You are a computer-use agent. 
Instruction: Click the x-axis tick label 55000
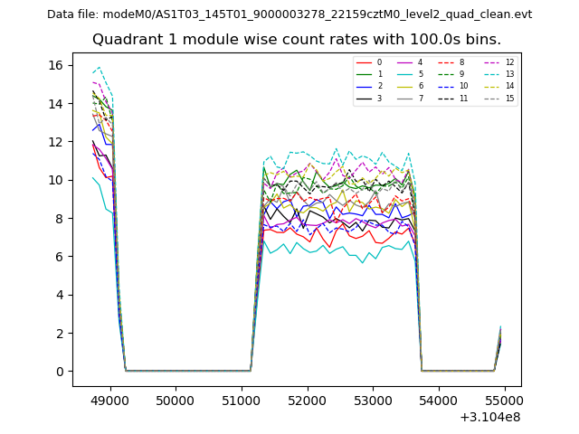click(x=505, y=399)
